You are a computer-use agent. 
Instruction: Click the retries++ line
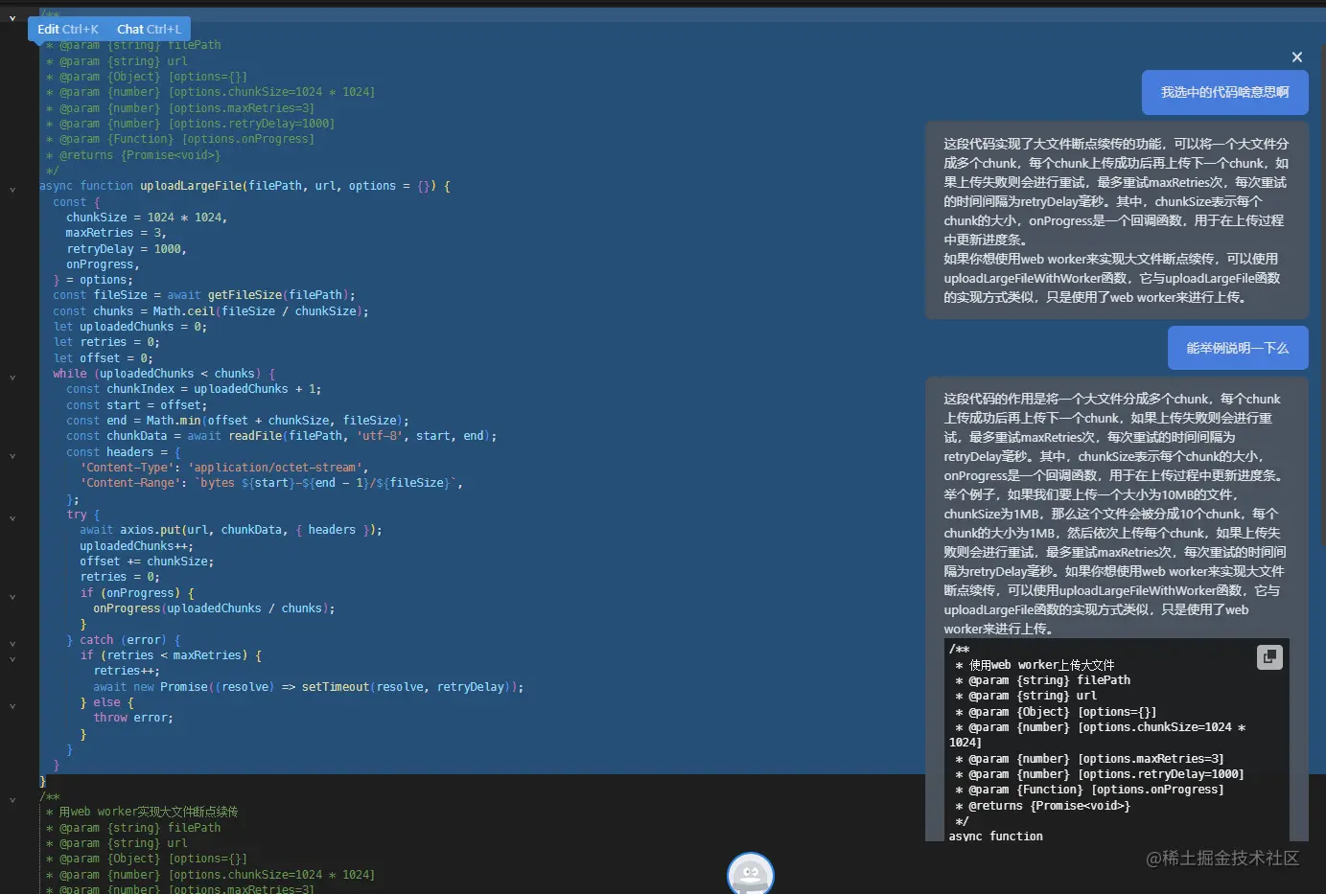127,671
